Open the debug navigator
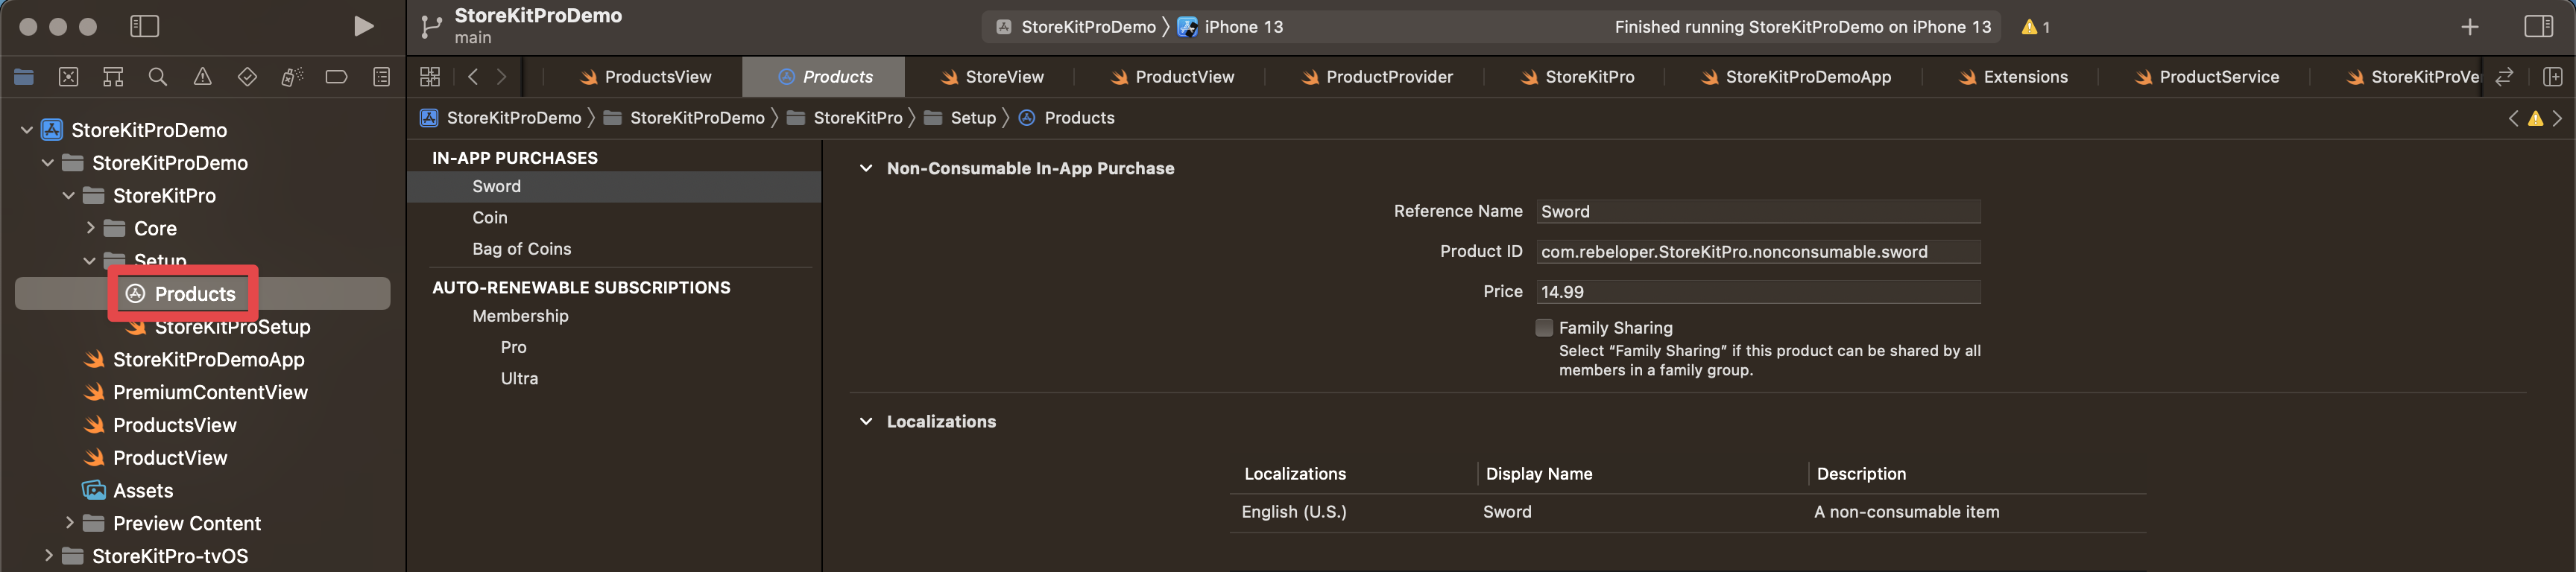Screen dimensions: 2576x572 tap(292, 77)
